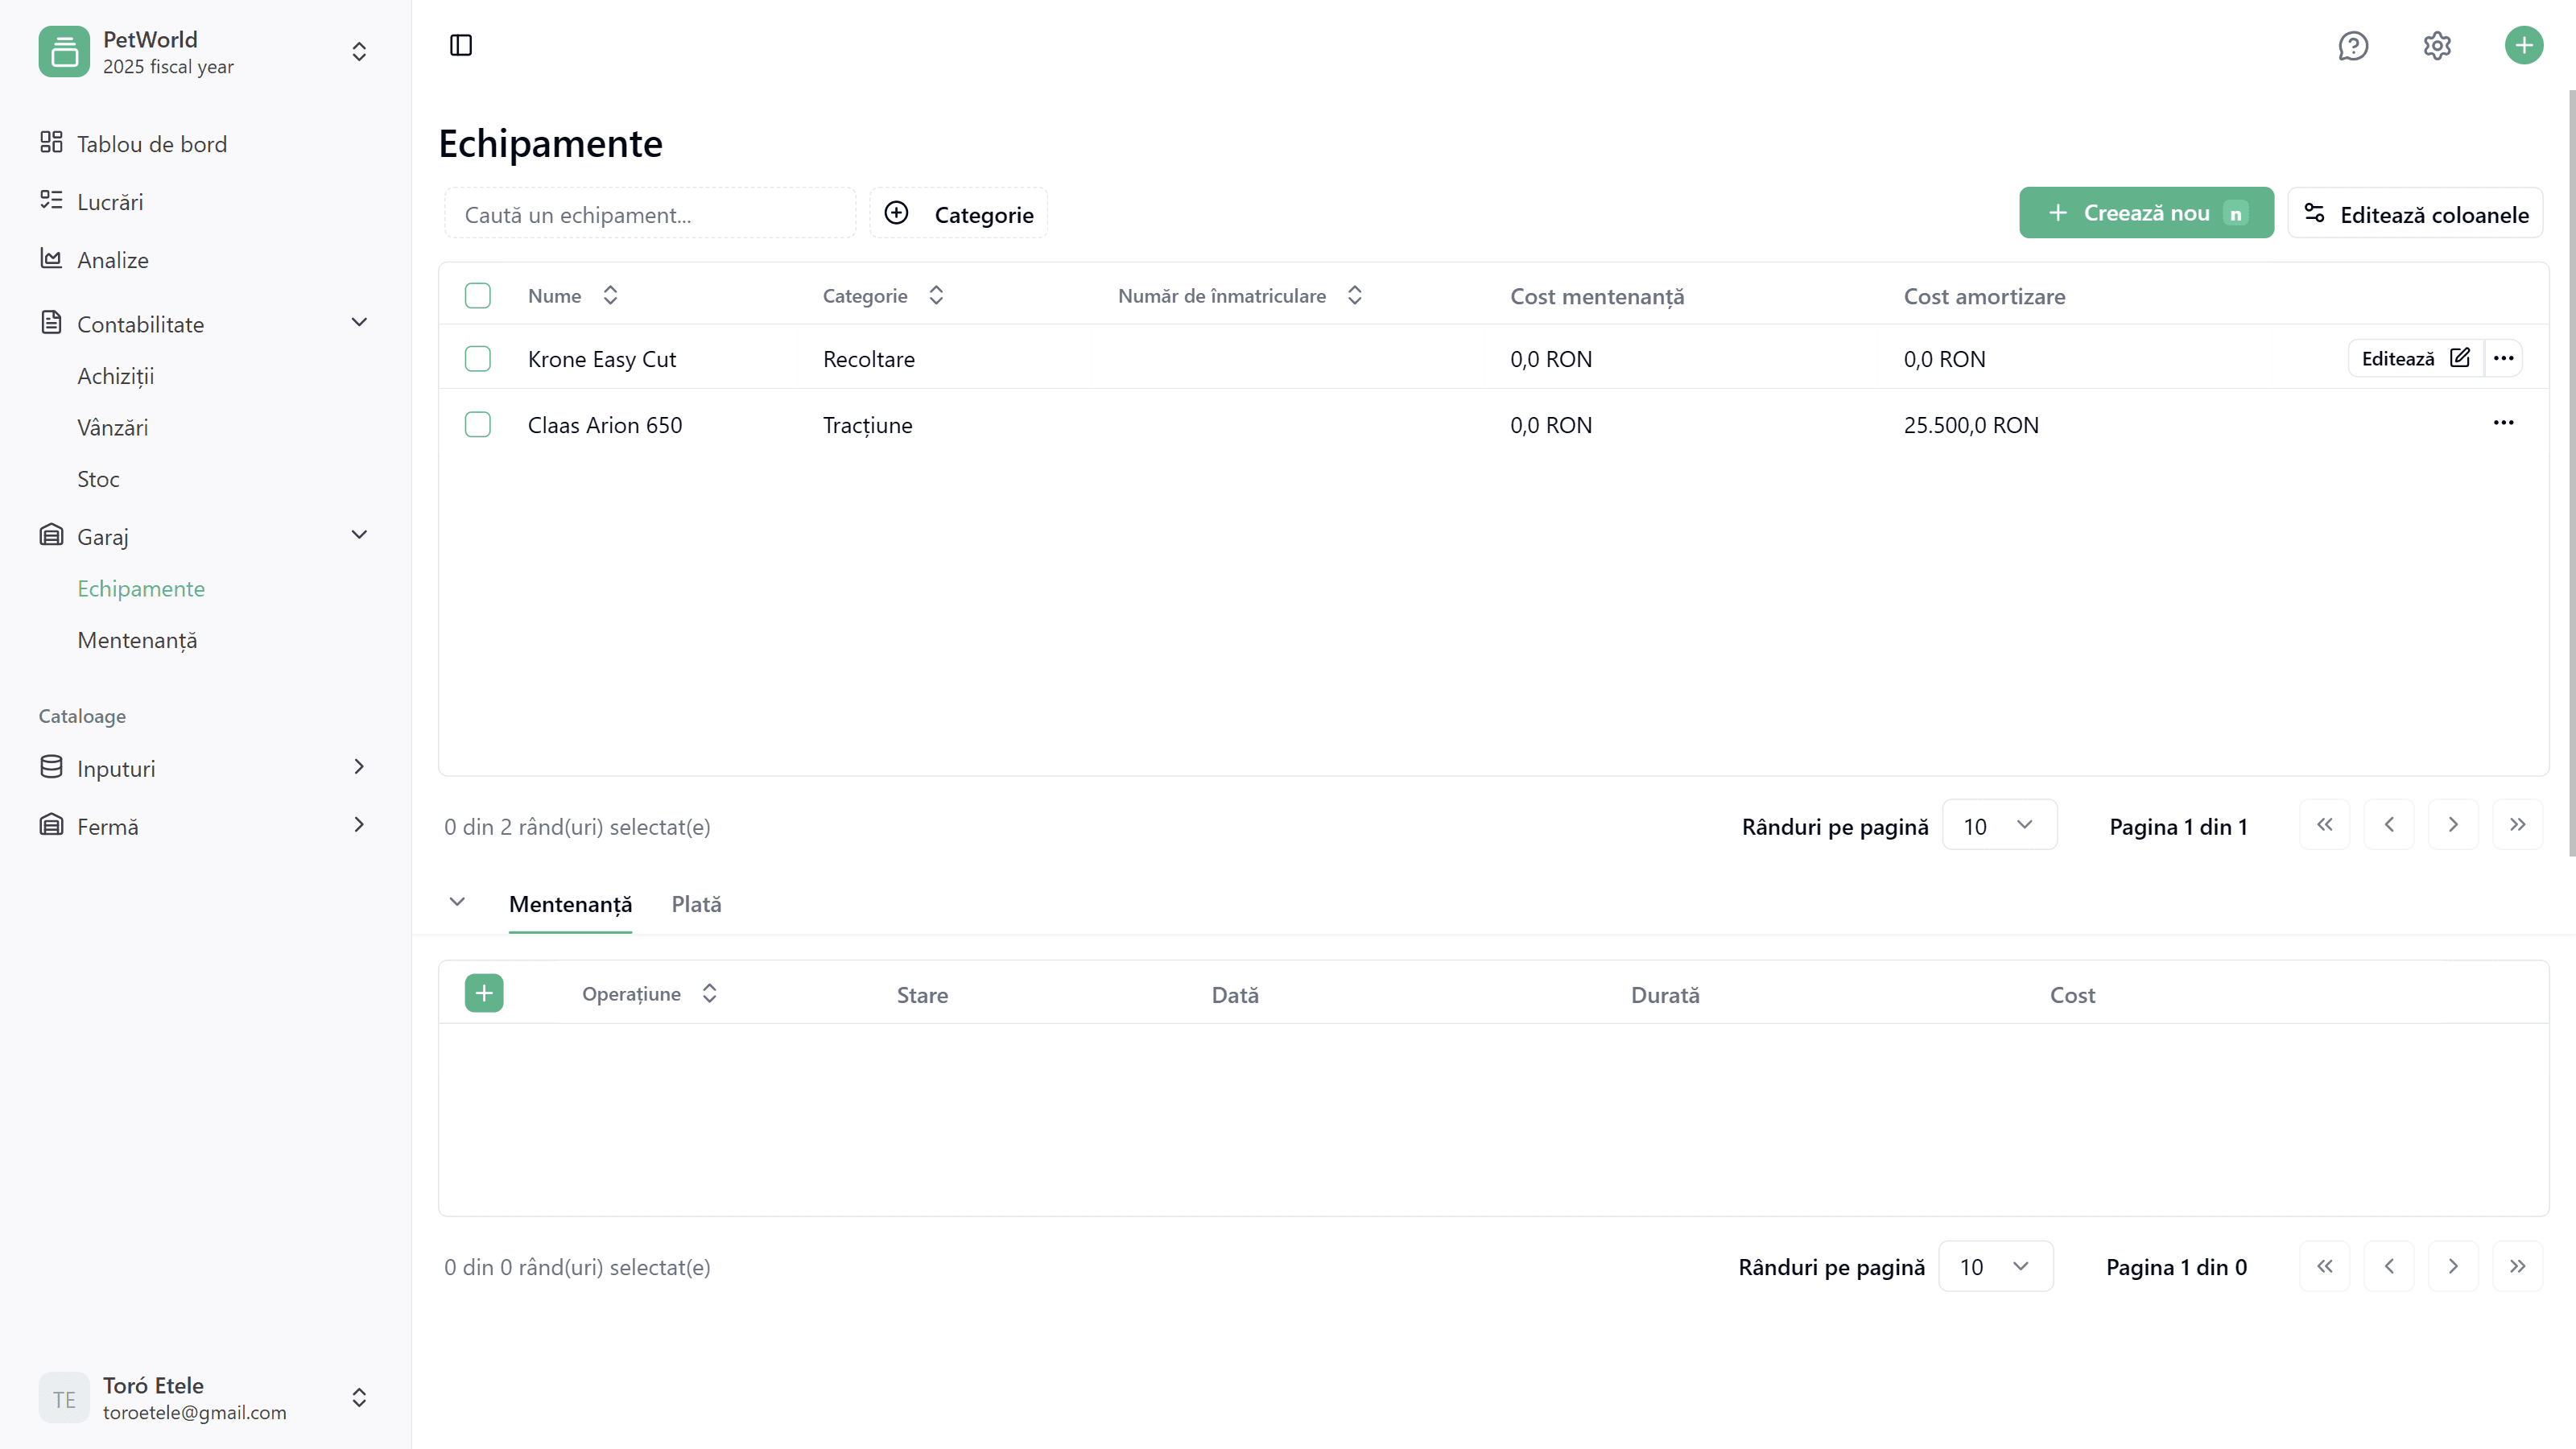The height and width of the screenshot is (1449, 2576).
Task: Open the help chat icon
Action: tap(2352, 45)
